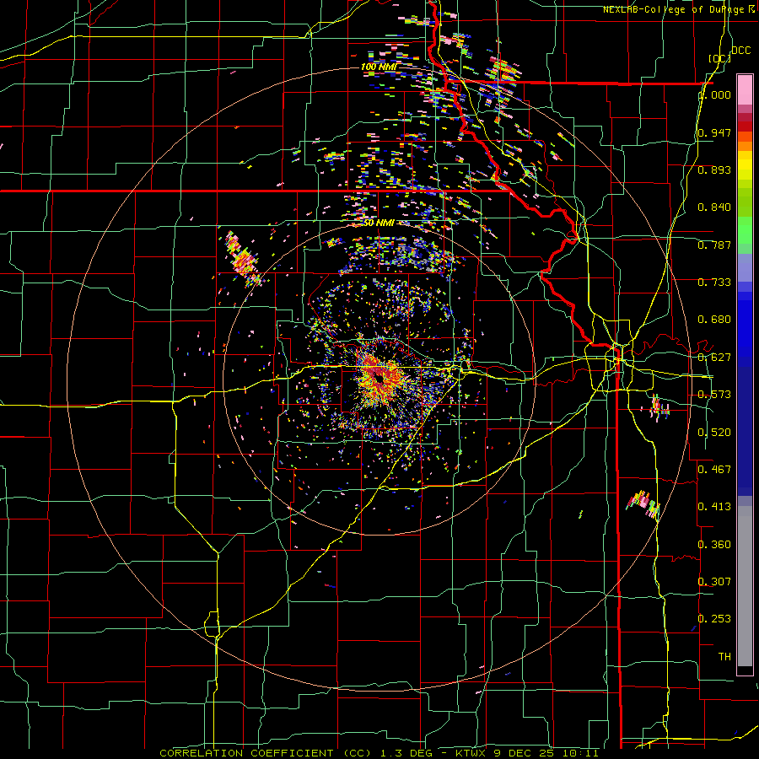
Task: Click the radar site center near KTWX
Action: [379, 379]
